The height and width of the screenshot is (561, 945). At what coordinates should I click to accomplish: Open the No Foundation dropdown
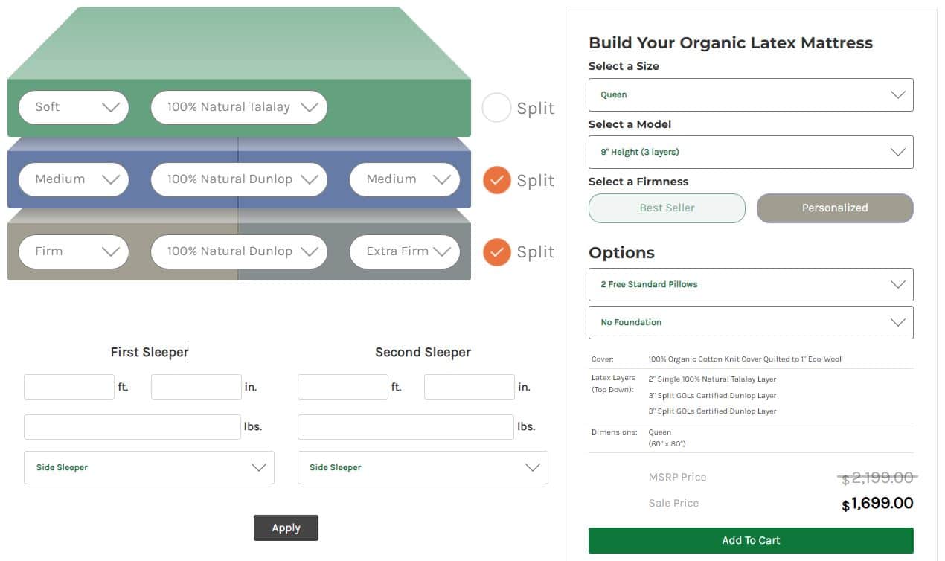pos(751,322)
